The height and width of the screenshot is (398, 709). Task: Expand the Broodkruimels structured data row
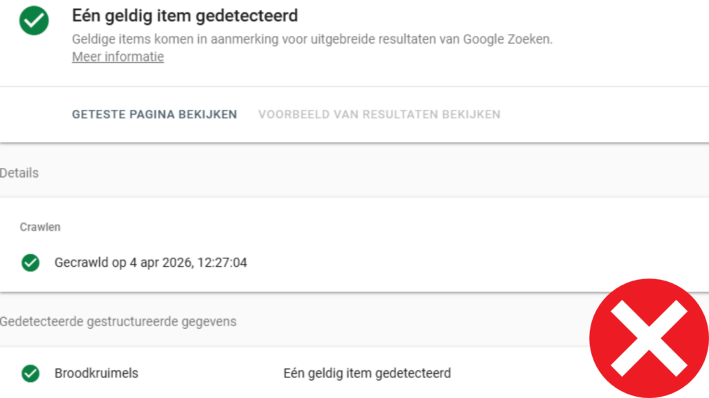96,374
